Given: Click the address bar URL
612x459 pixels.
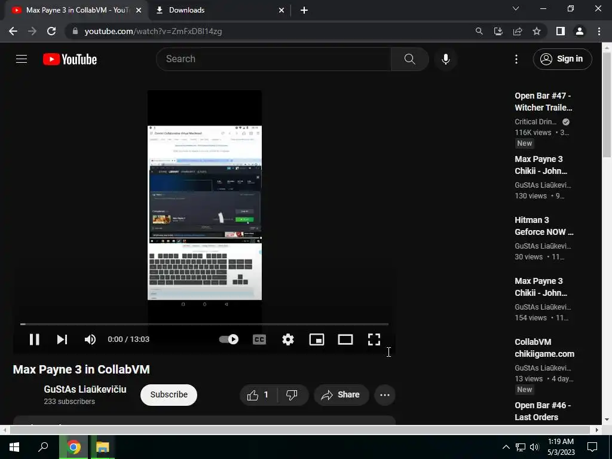Looking at the screenshot, I should 153,31.
